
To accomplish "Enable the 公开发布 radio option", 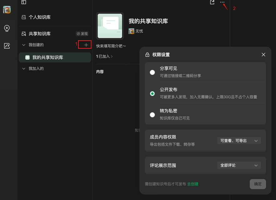I will click(152, 94).
